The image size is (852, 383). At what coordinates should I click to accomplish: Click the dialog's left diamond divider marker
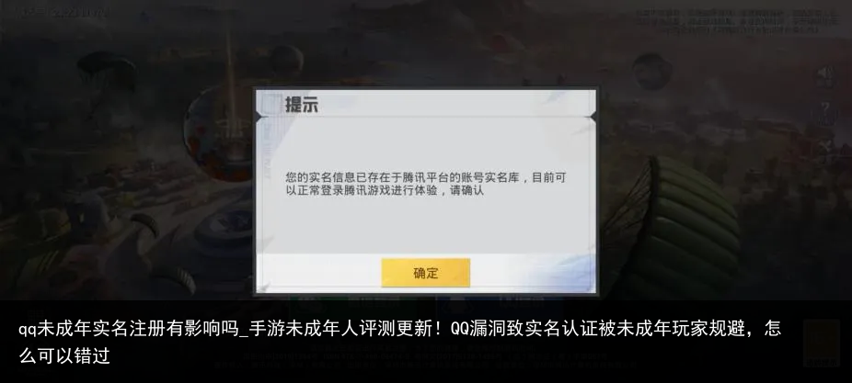click(259, 116)
